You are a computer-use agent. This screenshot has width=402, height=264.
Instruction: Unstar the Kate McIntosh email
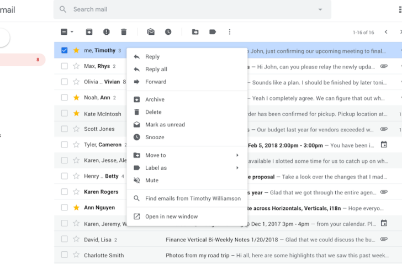(76, 113)
